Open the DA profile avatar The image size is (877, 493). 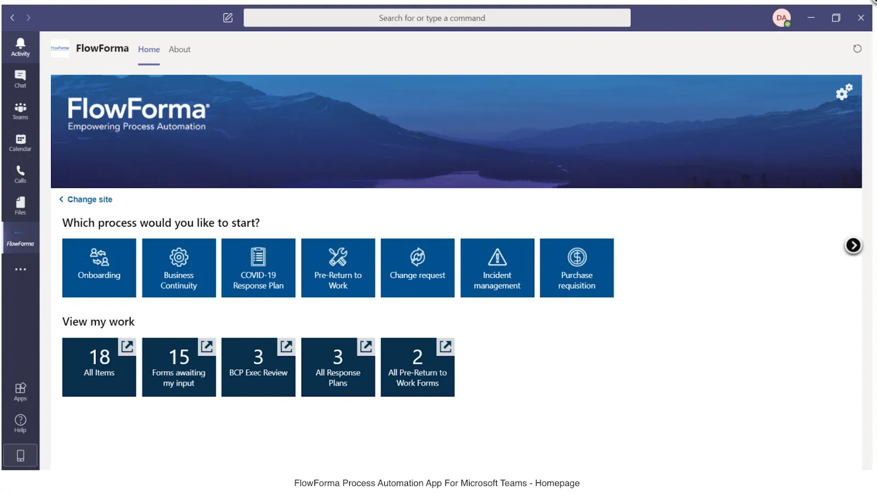(782, 18)
